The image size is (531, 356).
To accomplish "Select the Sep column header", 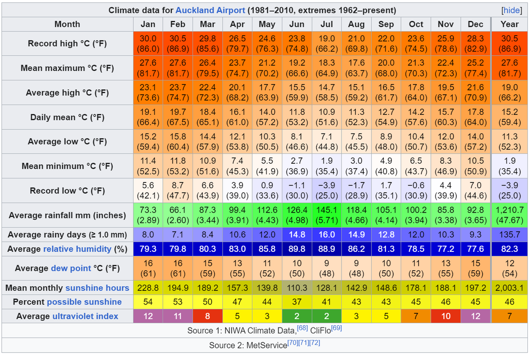I will click(x=386, y=24).
